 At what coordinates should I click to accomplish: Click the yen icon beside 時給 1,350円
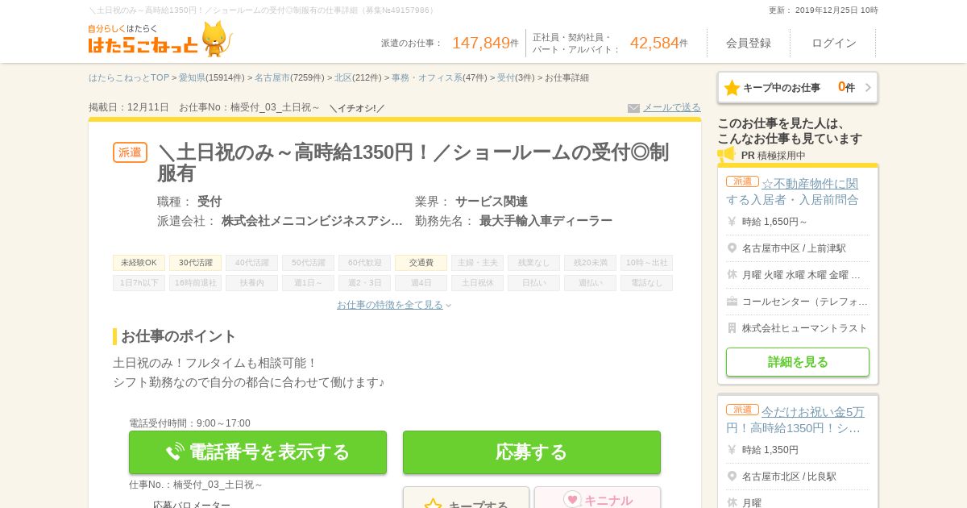pyautogui.click(x=732, y=450)
